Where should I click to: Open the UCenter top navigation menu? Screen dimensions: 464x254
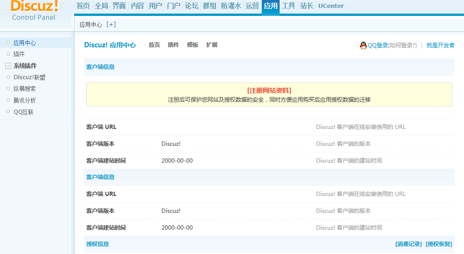pyautogui.click(x=331, y=6)
